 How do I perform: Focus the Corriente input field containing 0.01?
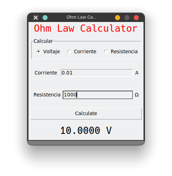97,73
